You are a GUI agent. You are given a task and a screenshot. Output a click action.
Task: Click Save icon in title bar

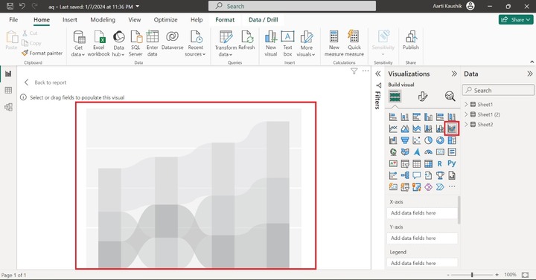(x=10, y=6)
